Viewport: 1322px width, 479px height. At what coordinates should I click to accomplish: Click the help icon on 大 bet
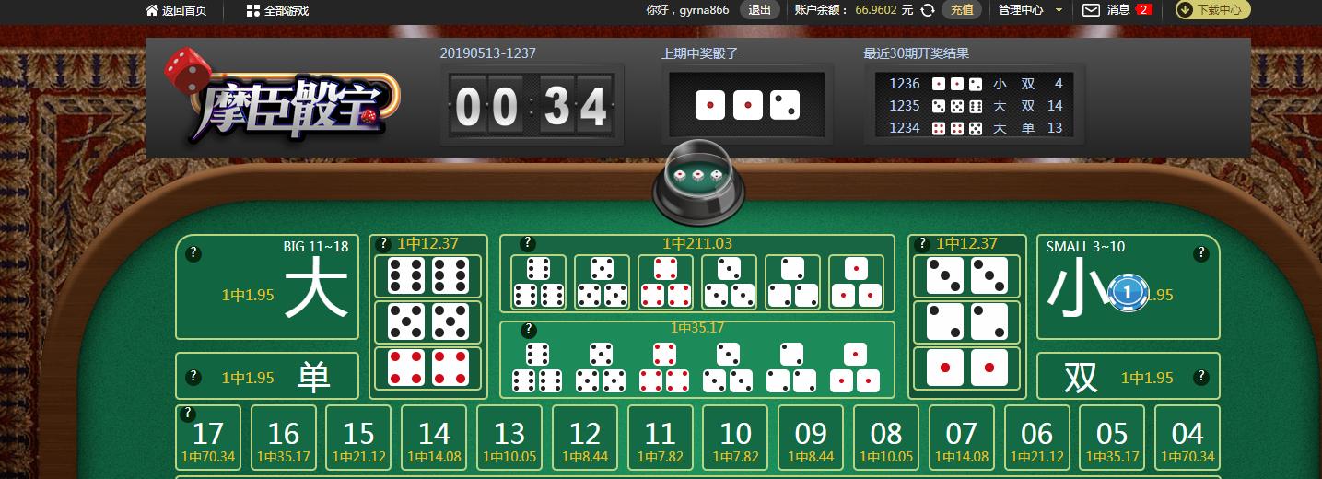[193, 252]
